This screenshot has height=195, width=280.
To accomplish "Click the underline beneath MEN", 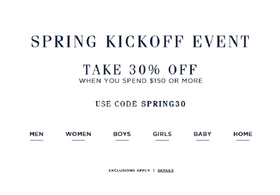I will coord(36,140).
